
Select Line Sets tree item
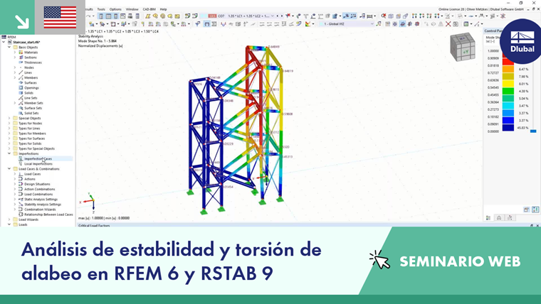[x=31, y=98]
